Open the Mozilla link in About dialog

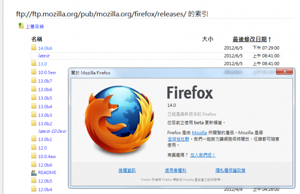[x=199, y=133]
